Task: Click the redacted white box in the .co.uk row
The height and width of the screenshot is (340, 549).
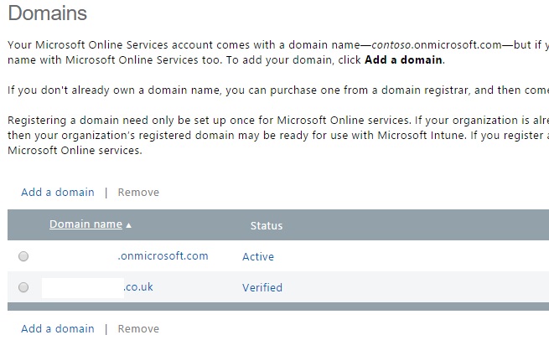Action: click(82, 287)
